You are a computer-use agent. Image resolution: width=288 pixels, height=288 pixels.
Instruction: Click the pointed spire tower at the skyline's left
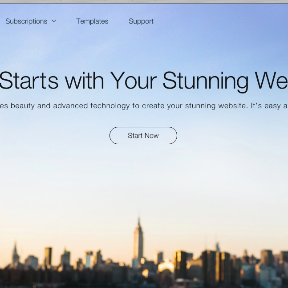[x=16, y=253]
